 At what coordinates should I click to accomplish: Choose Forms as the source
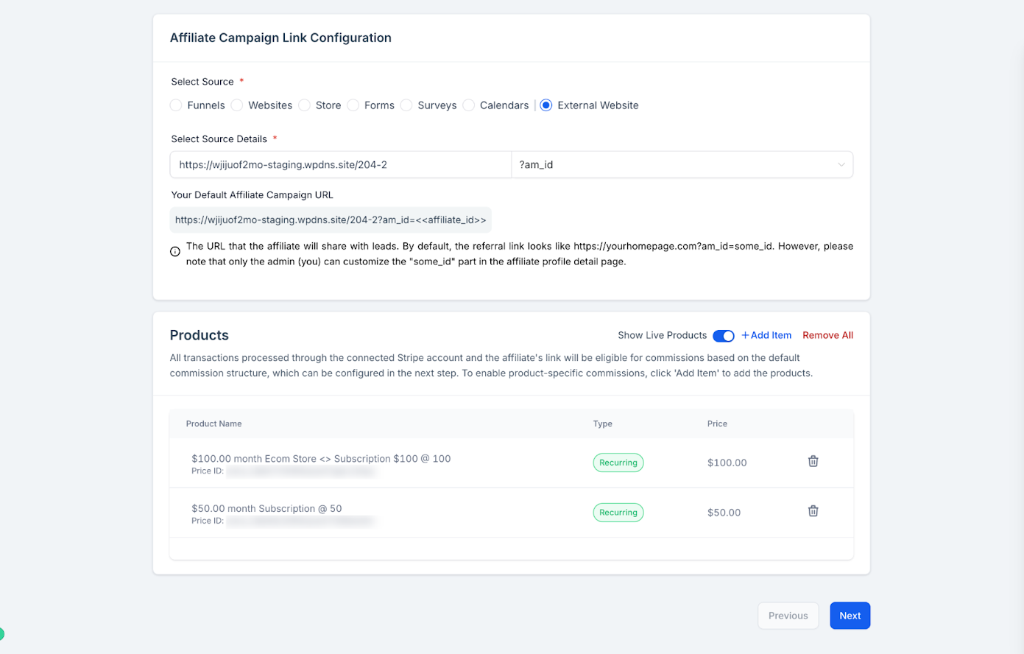coord(353,105)
